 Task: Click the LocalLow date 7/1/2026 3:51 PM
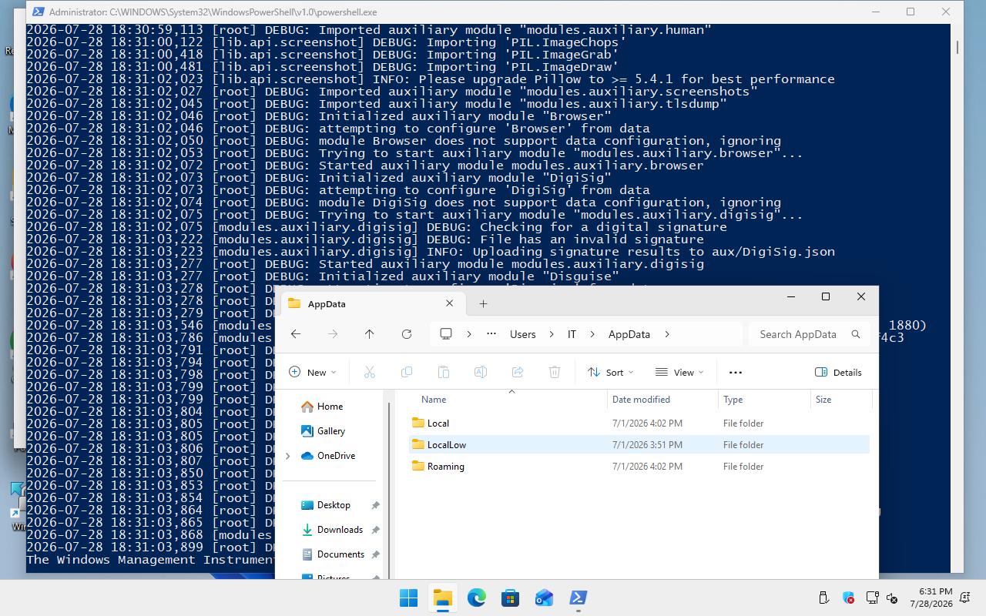click(647, 445)
